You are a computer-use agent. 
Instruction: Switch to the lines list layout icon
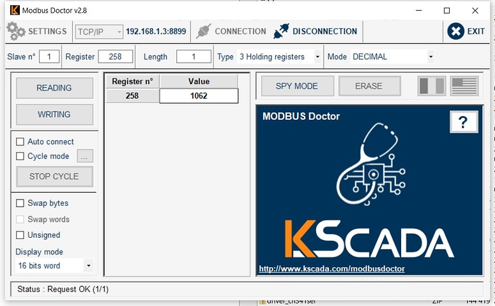464,86
